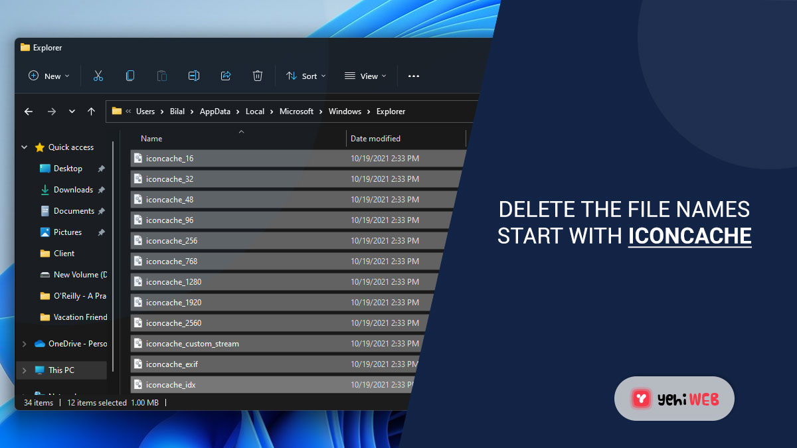Image resolution: width=797 pixels, height=448 pixels.
Task: Click Microsoft in the address breadcrumb
Action: pyautogui.click(x=296, y=112)
